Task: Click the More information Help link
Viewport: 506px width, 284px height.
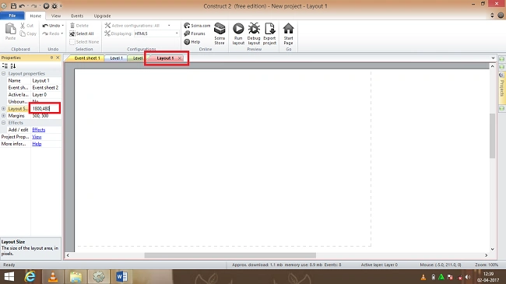Action: click(x=37, y=144)
